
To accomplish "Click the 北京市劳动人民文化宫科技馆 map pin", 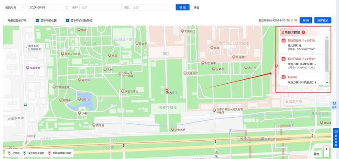I will pyautogui.click(x=214, y=110).
